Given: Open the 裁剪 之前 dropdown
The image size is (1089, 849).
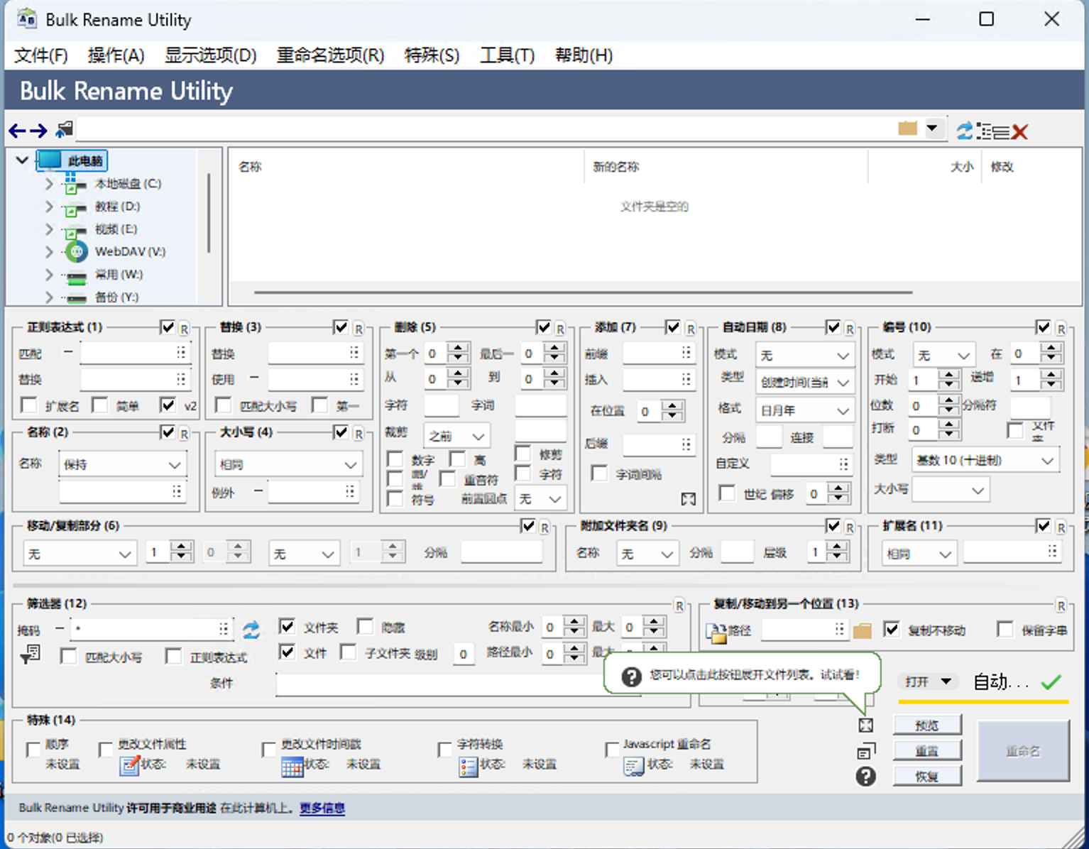Looking at the screenshot, I should click(x=456, y=436).
